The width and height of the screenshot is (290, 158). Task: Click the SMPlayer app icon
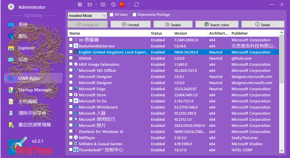(76, 137)
